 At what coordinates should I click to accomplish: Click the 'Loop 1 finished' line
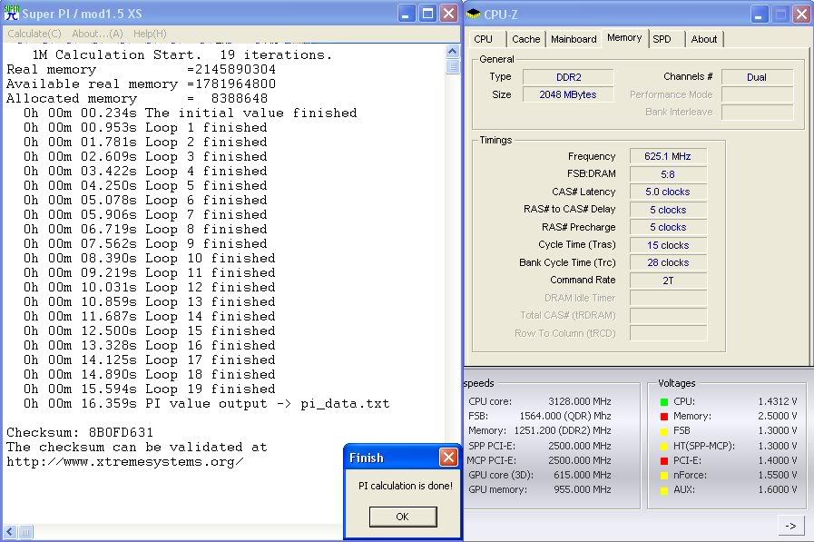(x=145, y=127)
